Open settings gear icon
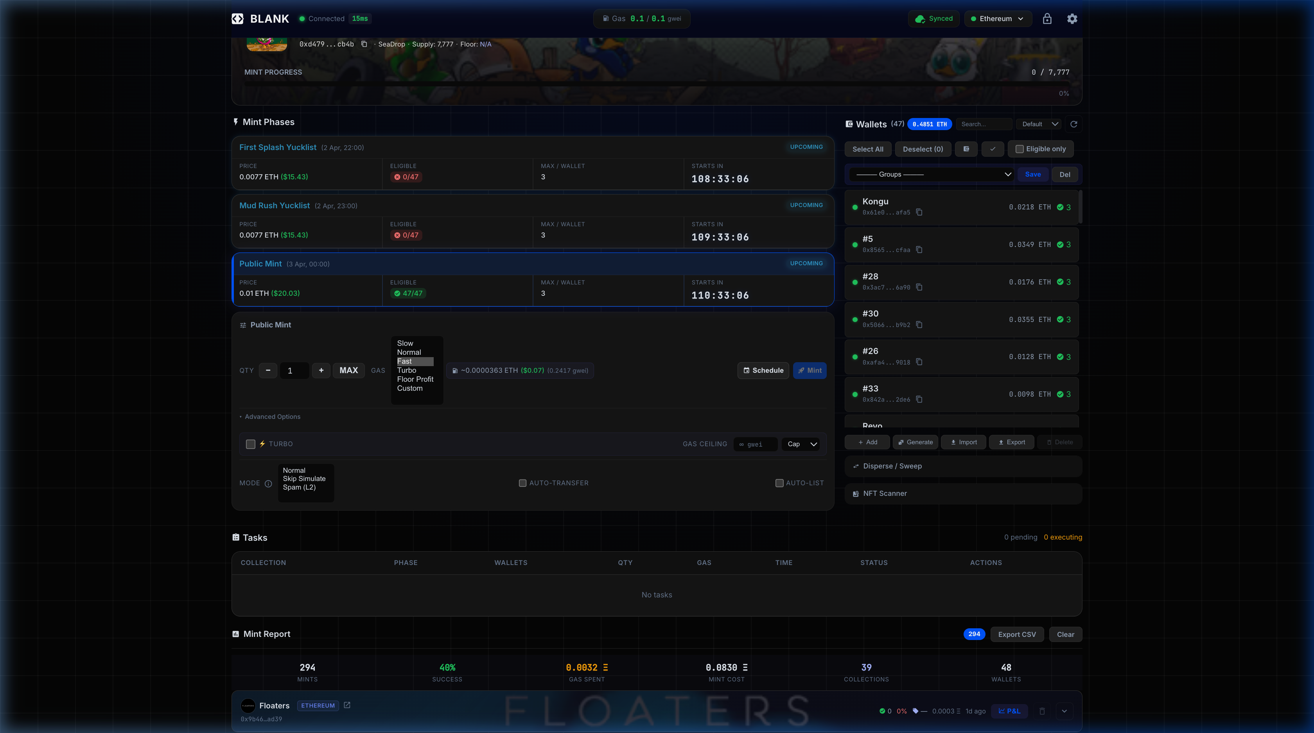Image resolution: width=1314 pixels, height=733 pixels. pos(1072,19)
